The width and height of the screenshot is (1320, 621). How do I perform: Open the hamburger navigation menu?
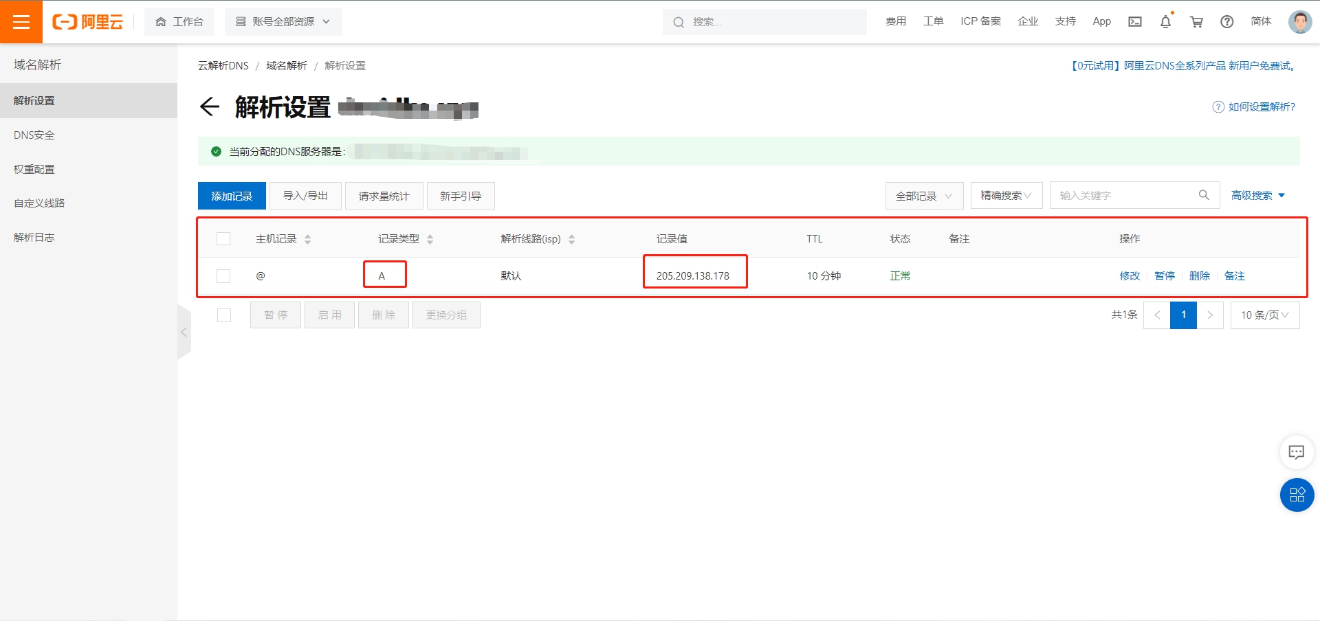pyautogui.click(x=21, y=21)
